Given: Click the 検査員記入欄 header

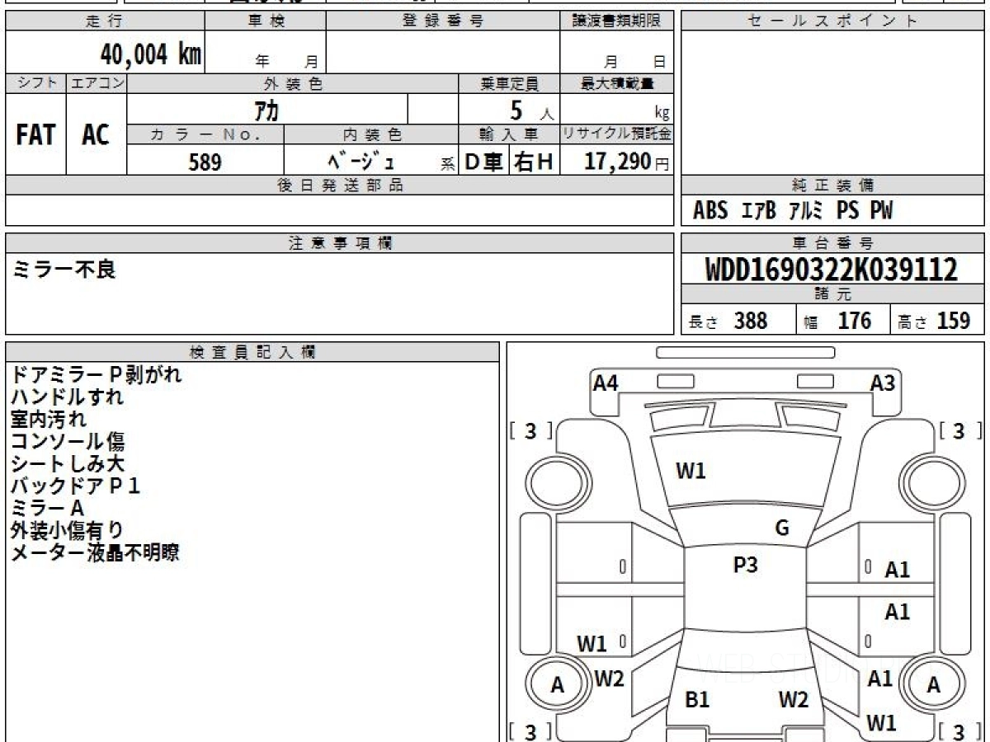Looking at the screenshot, I should pos(252,352).
